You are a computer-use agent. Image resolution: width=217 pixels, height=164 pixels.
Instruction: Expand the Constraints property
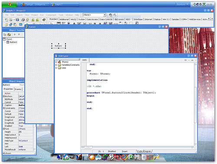(x=4, y=108)
